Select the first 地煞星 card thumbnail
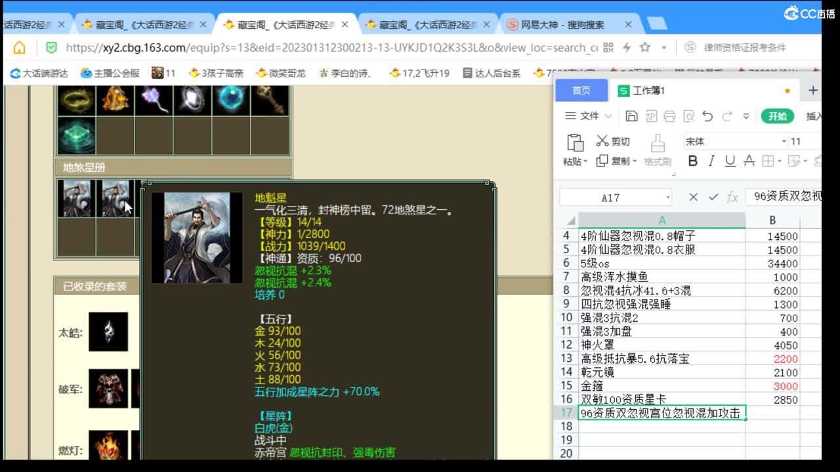840x472 pixels. (77, 198)
